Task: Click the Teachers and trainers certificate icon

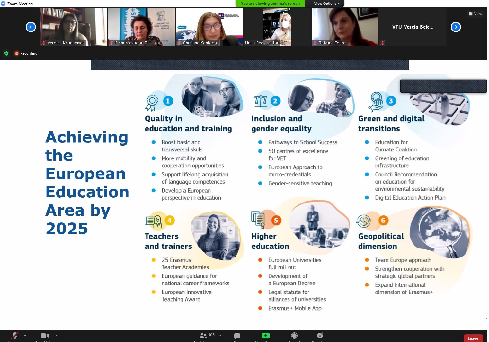Action: click(x=153, y=221)
